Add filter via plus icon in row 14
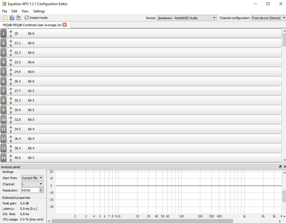The width and height of the screenshot is (286, 223). [x=11, y=156]
